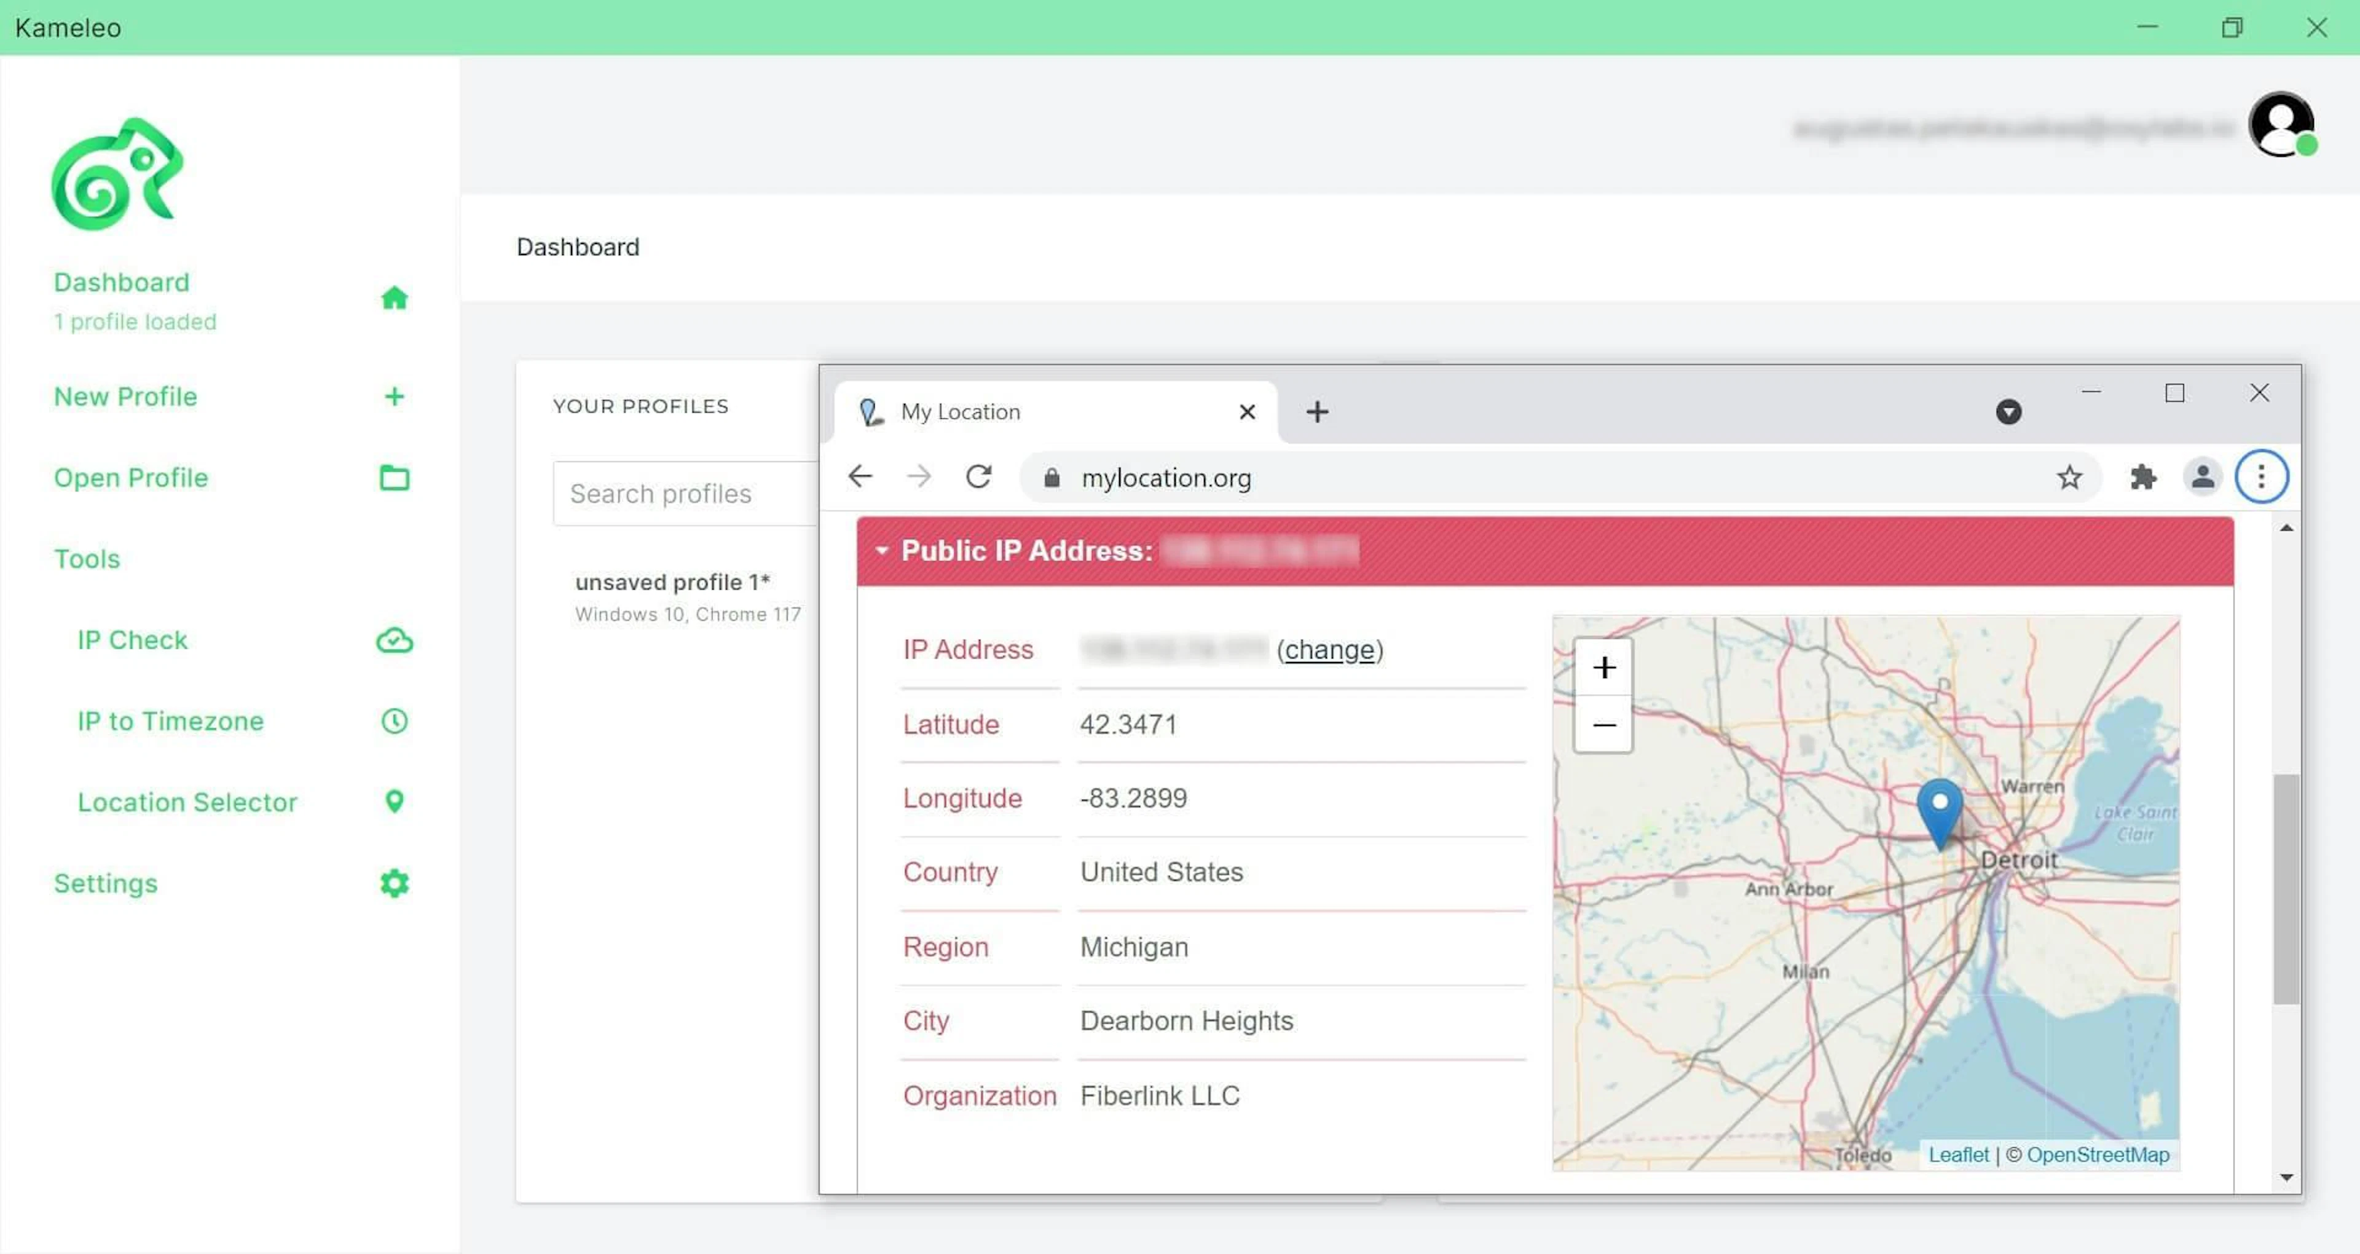The image size is (2360, 1254).
Task: Open the IP Check tool
Action: pyautogui.click(x=132, y=640)
